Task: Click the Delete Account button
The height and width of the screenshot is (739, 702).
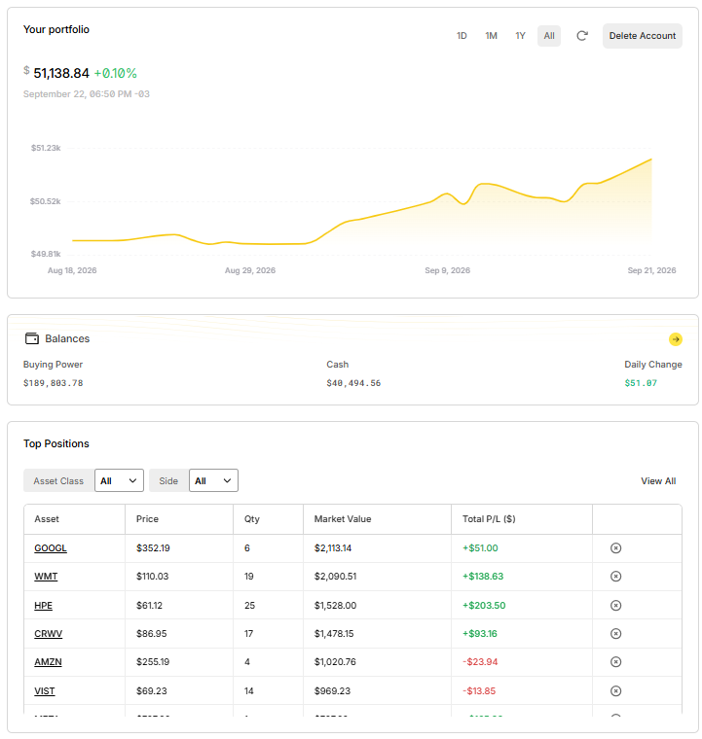Action: (x=642, y=36)
